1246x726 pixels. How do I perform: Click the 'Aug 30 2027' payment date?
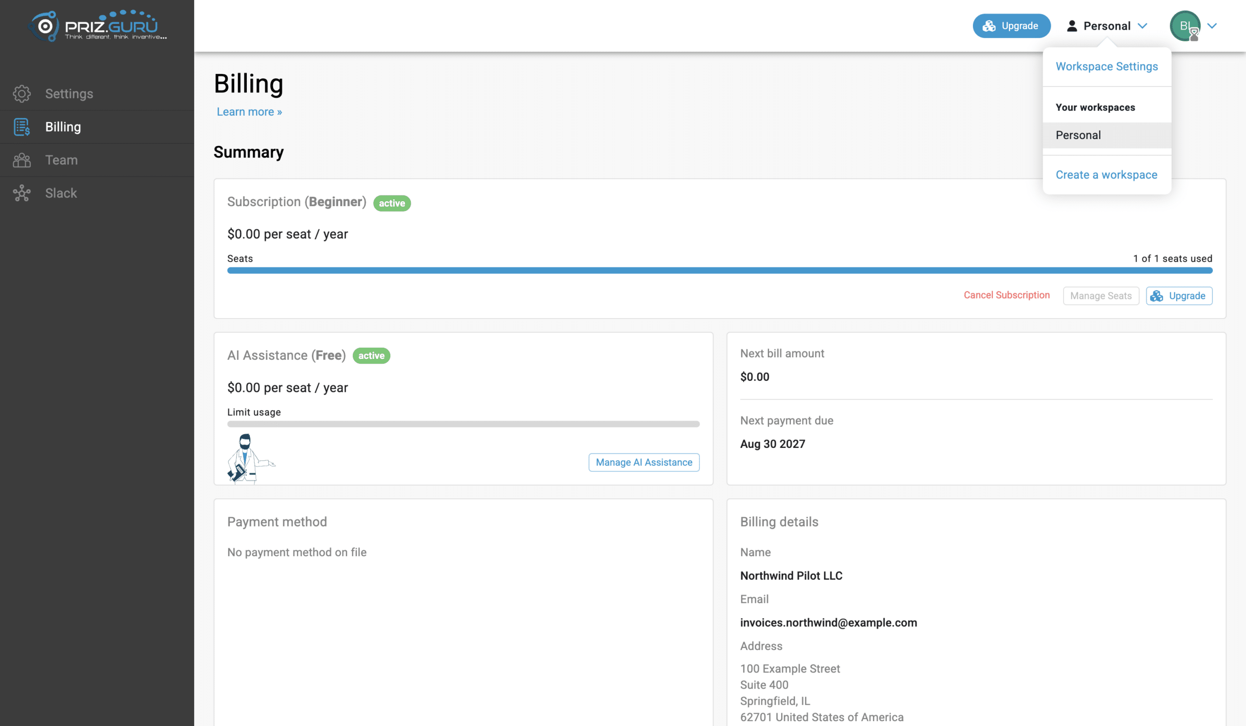(772, 443)
